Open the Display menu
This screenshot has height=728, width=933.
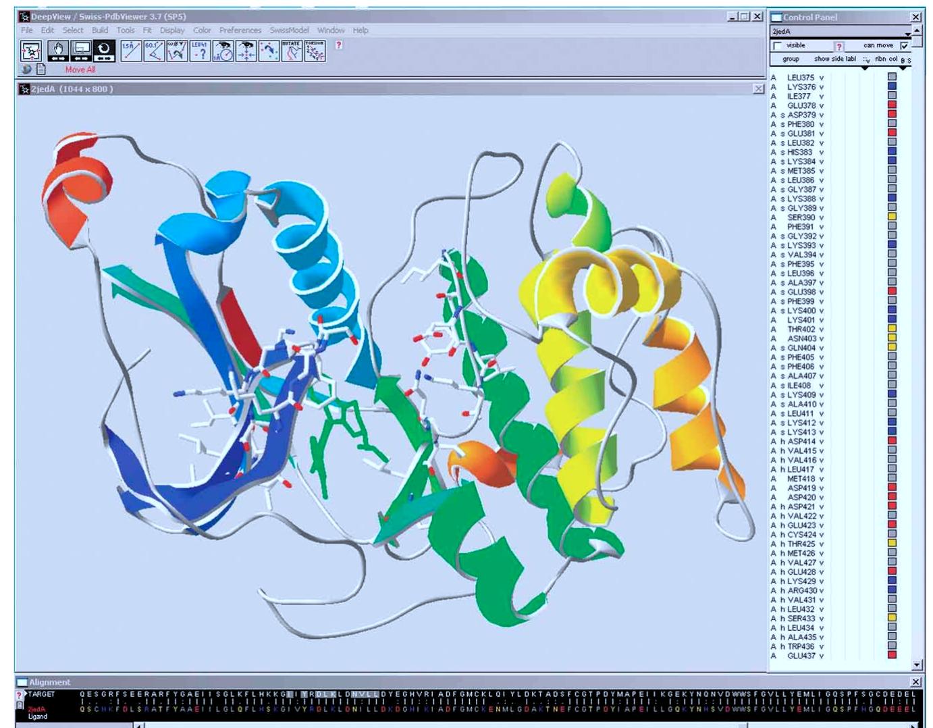click(x=172, y=30)
